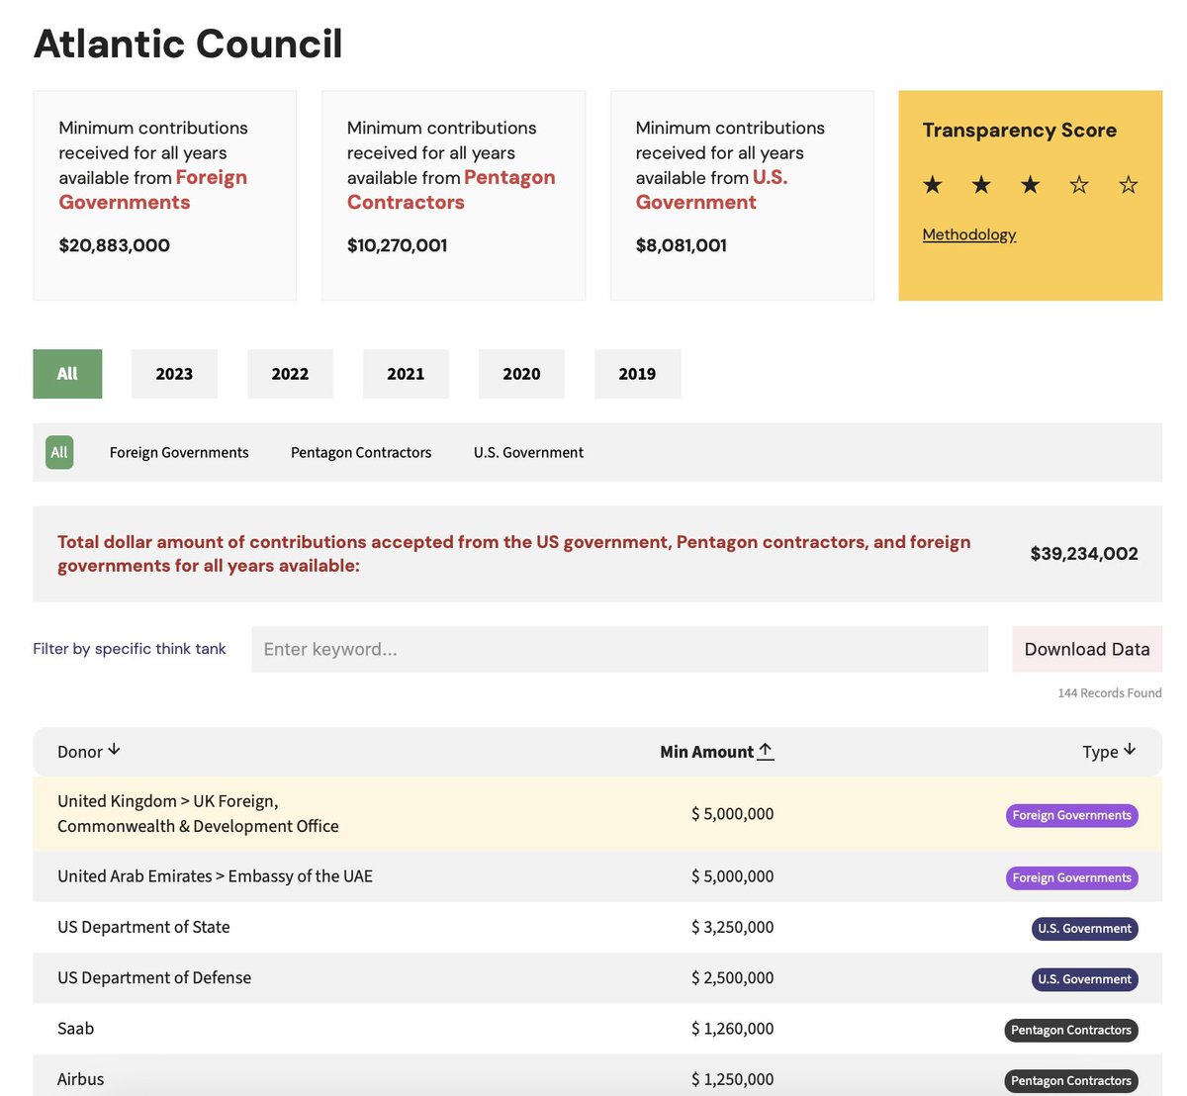Sort by Min Amount column arrow
Screen dimensions: 1187x1096
[x=766, y=752]
